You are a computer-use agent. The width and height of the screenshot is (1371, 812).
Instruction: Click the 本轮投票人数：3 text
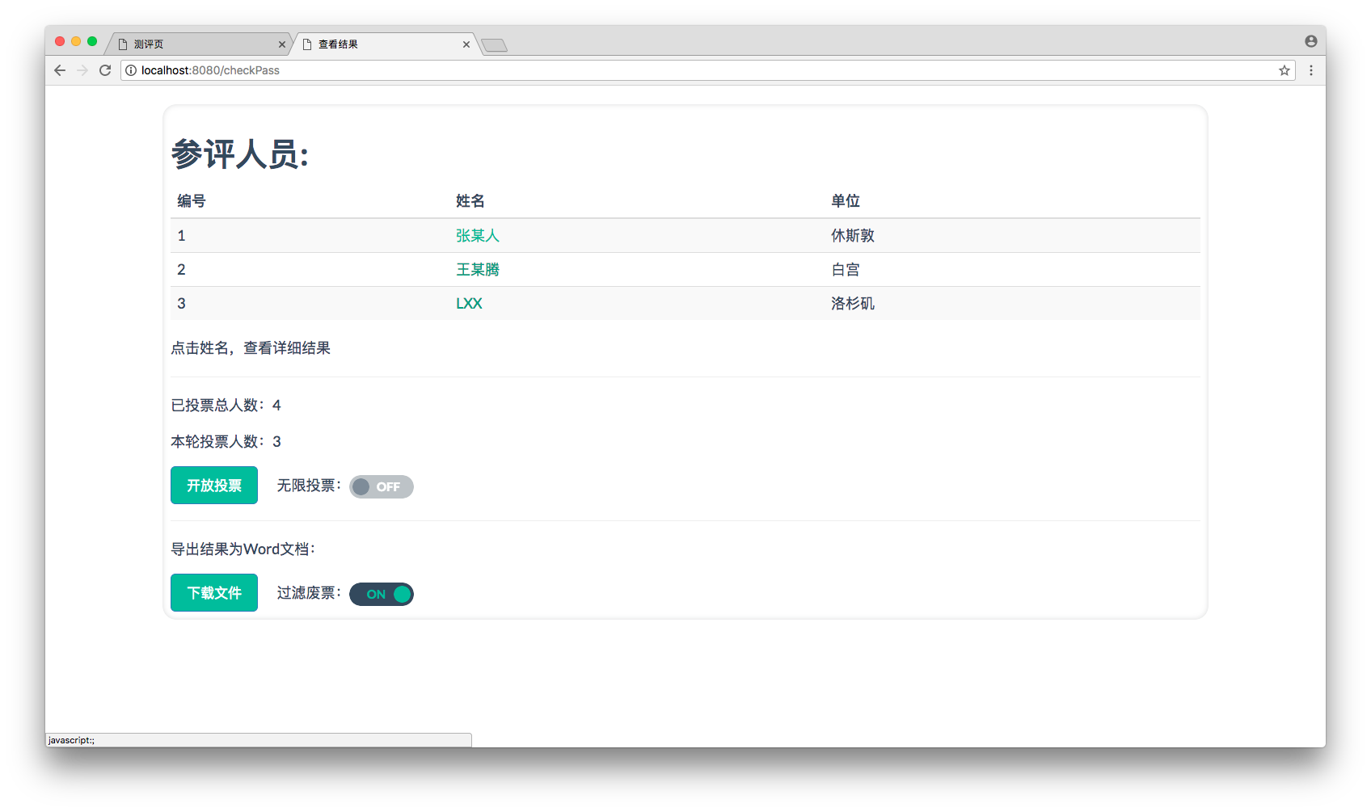coord(226,441)
